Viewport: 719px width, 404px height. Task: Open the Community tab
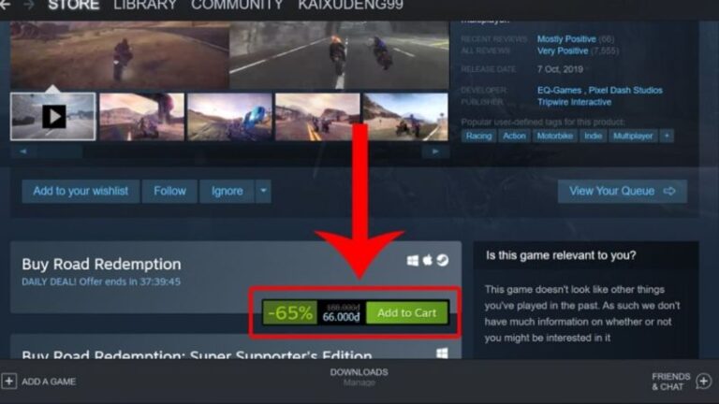[x=237, y=5]
